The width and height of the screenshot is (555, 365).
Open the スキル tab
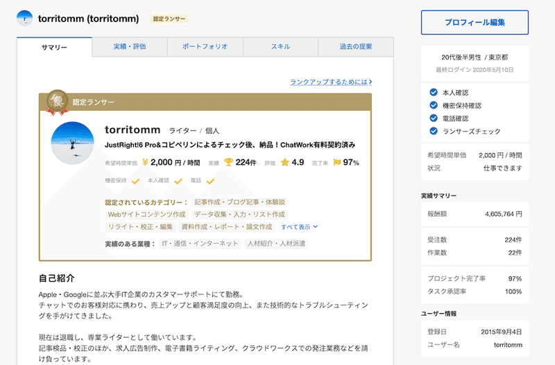tap(280, 46)
